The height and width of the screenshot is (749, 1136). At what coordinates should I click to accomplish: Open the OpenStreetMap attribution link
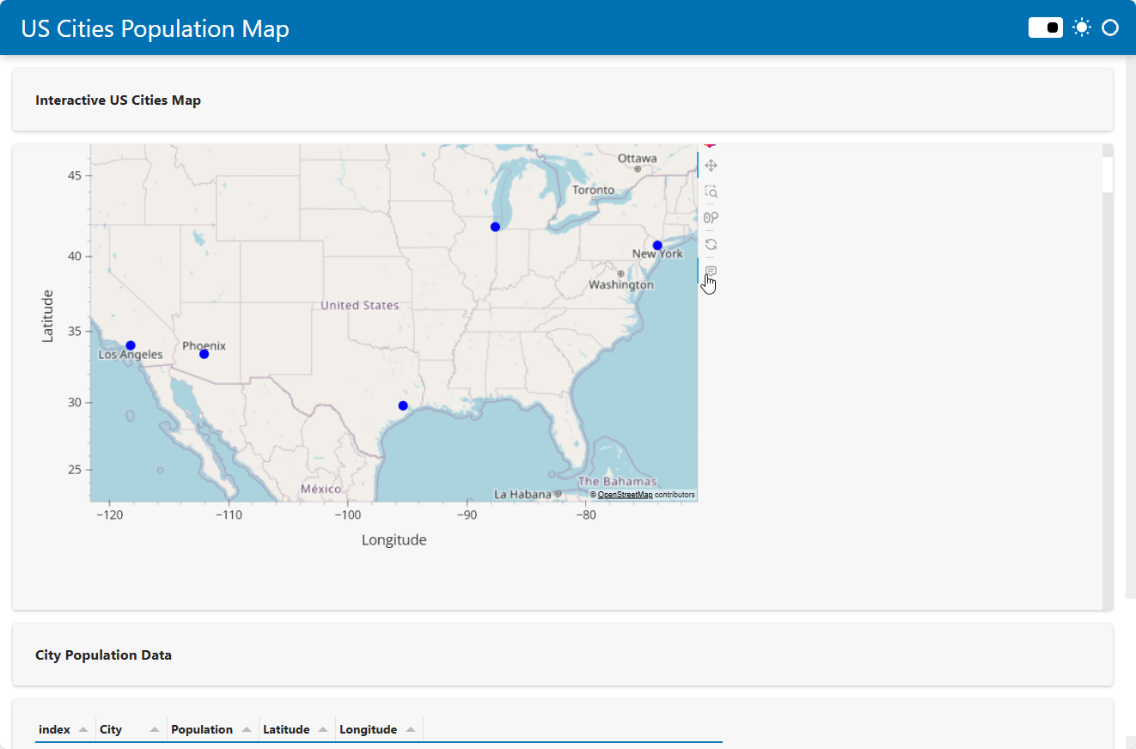[625, 495]
